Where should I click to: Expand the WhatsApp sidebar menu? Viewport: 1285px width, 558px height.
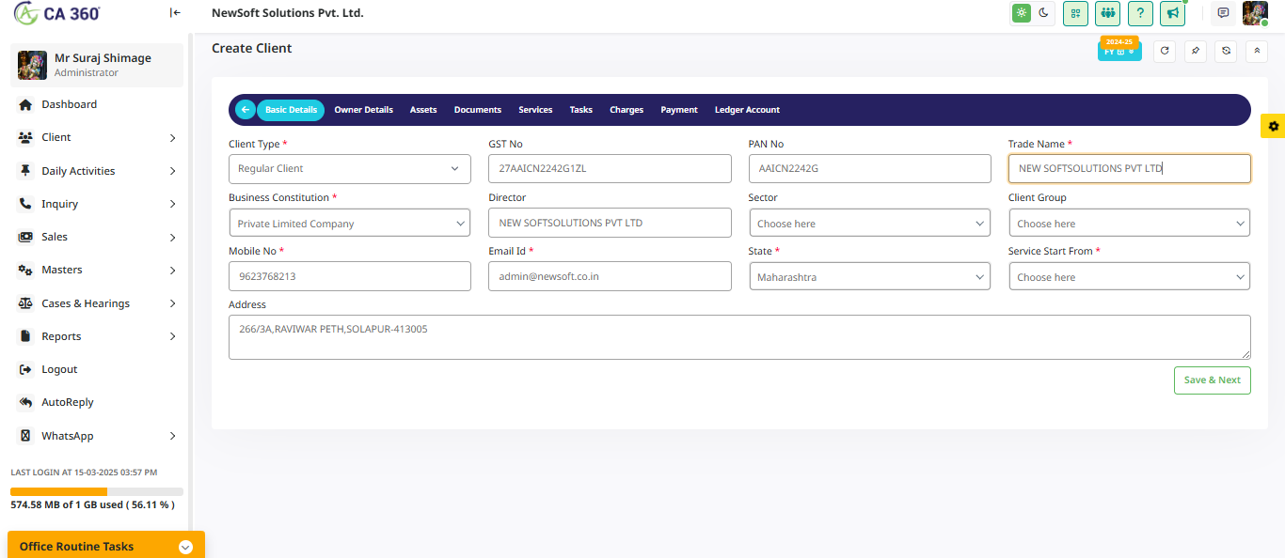pyautogui.click(x=95, y=436)
